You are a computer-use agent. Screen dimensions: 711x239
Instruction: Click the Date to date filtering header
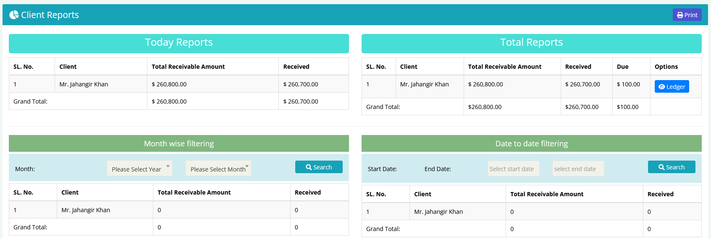pos(531,144)
